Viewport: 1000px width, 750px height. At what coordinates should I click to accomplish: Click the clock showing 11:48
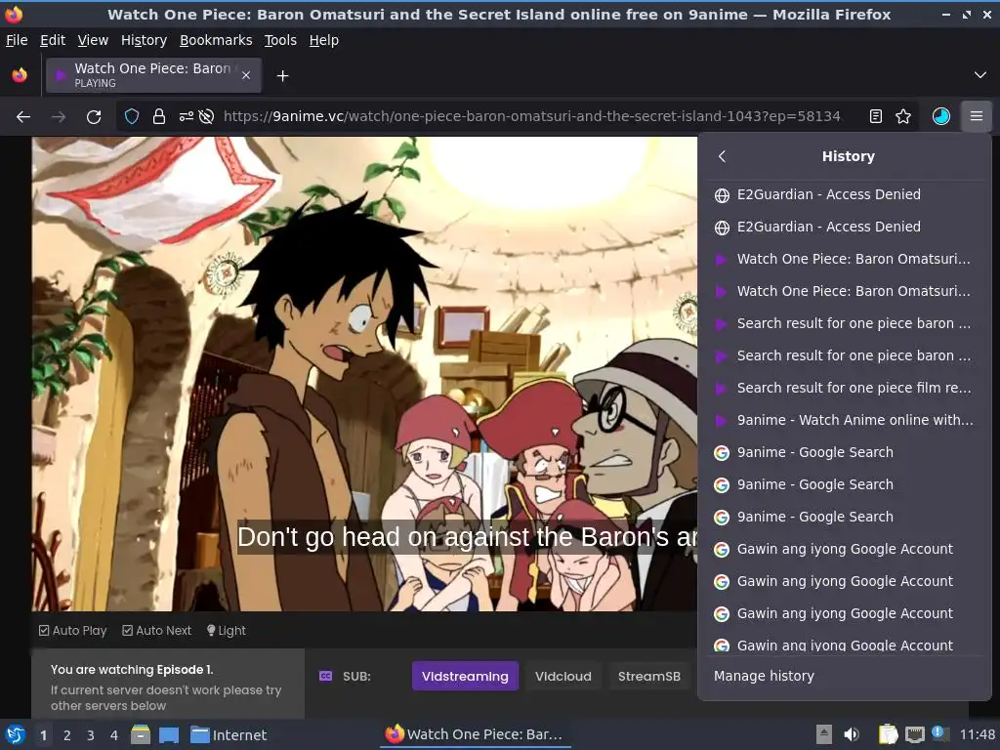pyautogui.click(x=977, y=734)
